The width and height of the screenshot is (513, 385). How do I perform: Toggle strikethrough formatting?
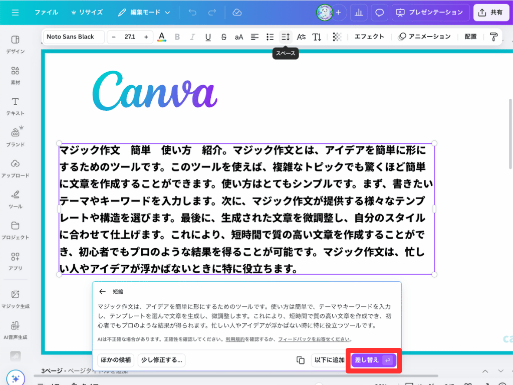223,37
